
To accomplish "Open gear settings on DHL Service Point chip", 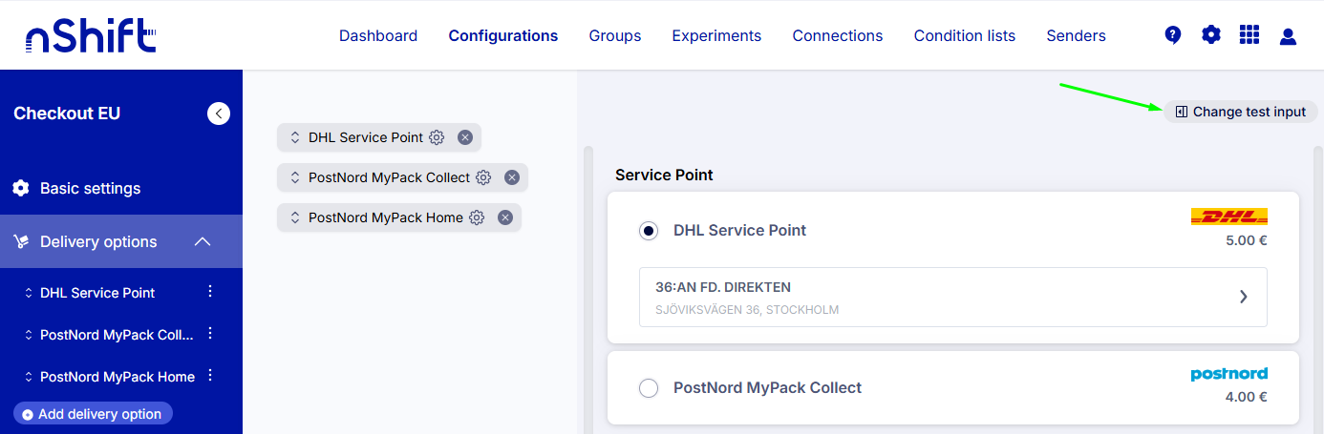I will pos(437,137).
